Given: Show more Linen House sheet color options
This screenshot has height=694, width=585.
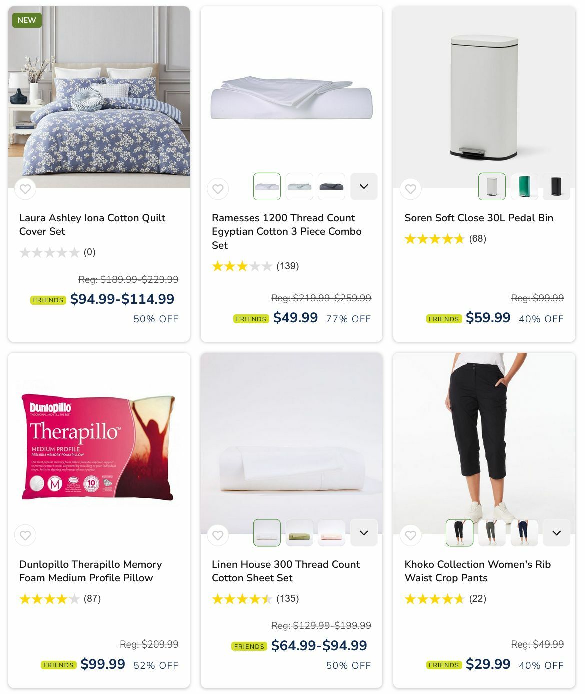Looking at the screenshot, I should click(x=364, y=533).
